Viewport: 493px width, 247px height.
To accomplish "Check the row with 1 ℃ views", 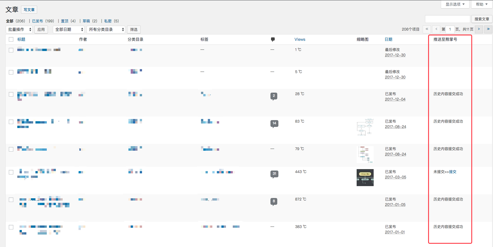I will (x=11, y=50).
